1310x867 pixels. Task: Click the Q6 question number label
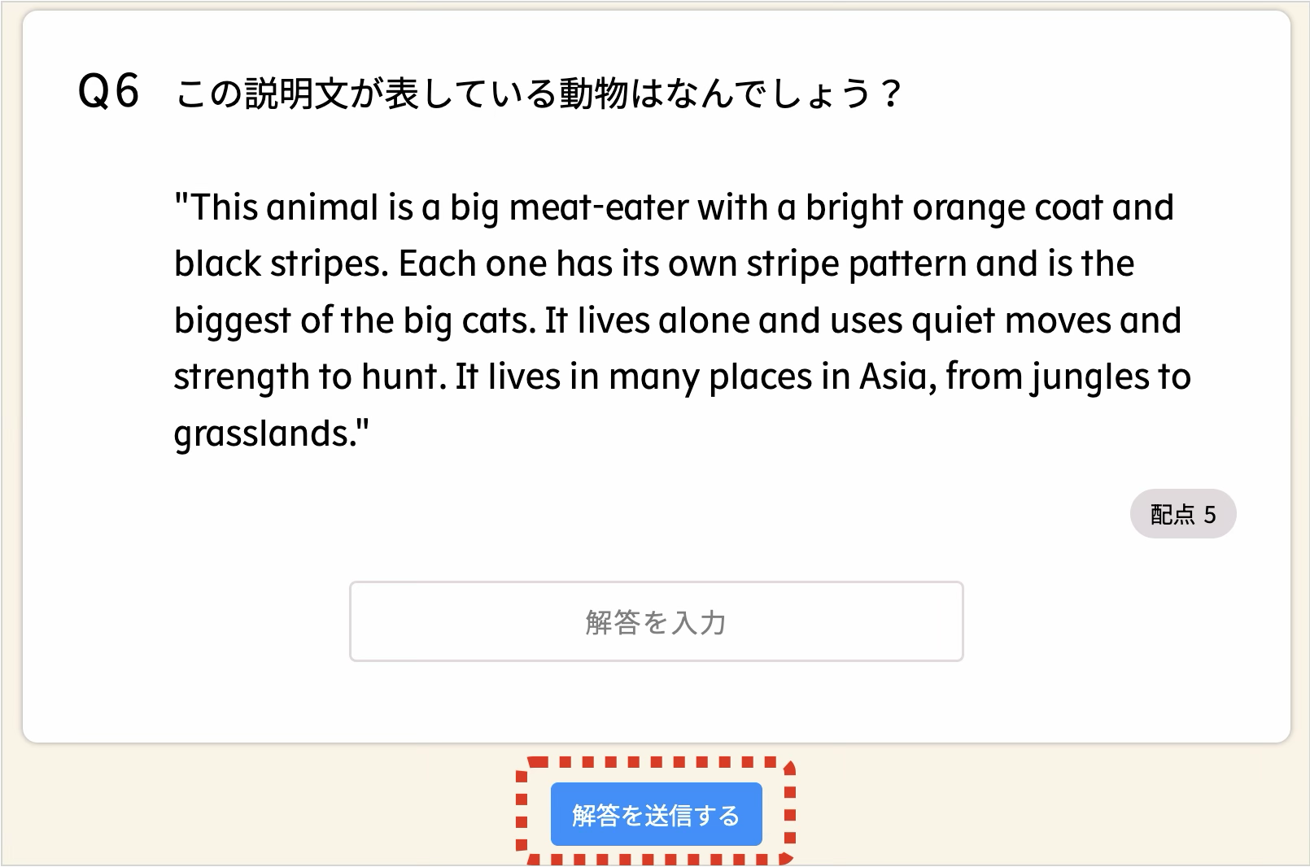point(108,91)
